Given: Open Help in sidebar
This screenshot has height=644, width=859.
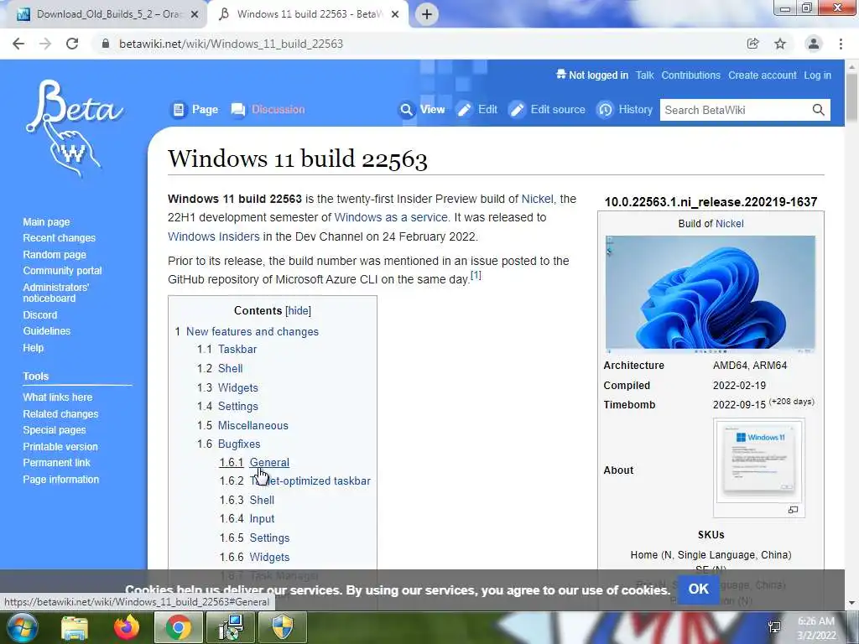Looking at the screenshot, I should pyautogui.click(x=33, y=348).
